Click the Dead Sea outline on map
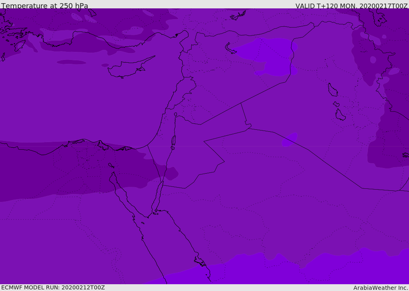409x291 pixels. point(173,142)
